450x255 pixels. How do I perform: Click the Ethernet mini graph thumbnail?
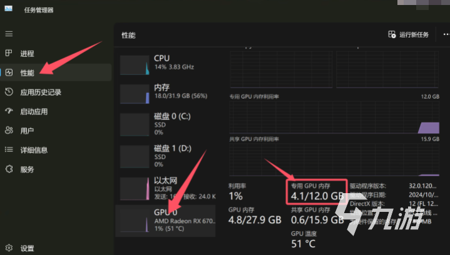[x=135, y=189]
